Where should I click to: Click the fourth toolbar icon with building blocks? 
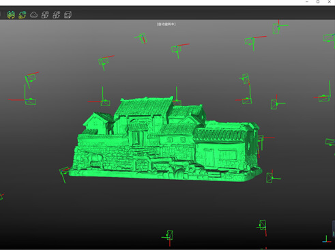[x=45, y=15]
